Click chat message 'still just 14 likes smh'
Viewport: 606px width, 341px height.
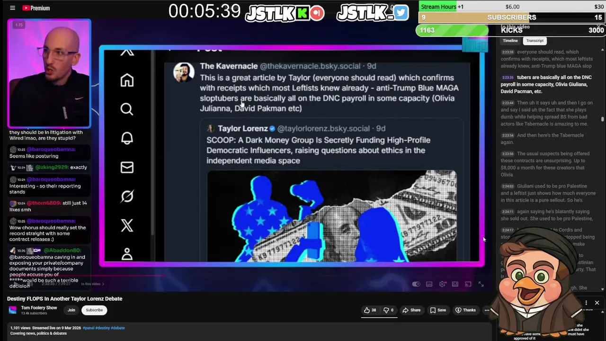click(47, 206)
